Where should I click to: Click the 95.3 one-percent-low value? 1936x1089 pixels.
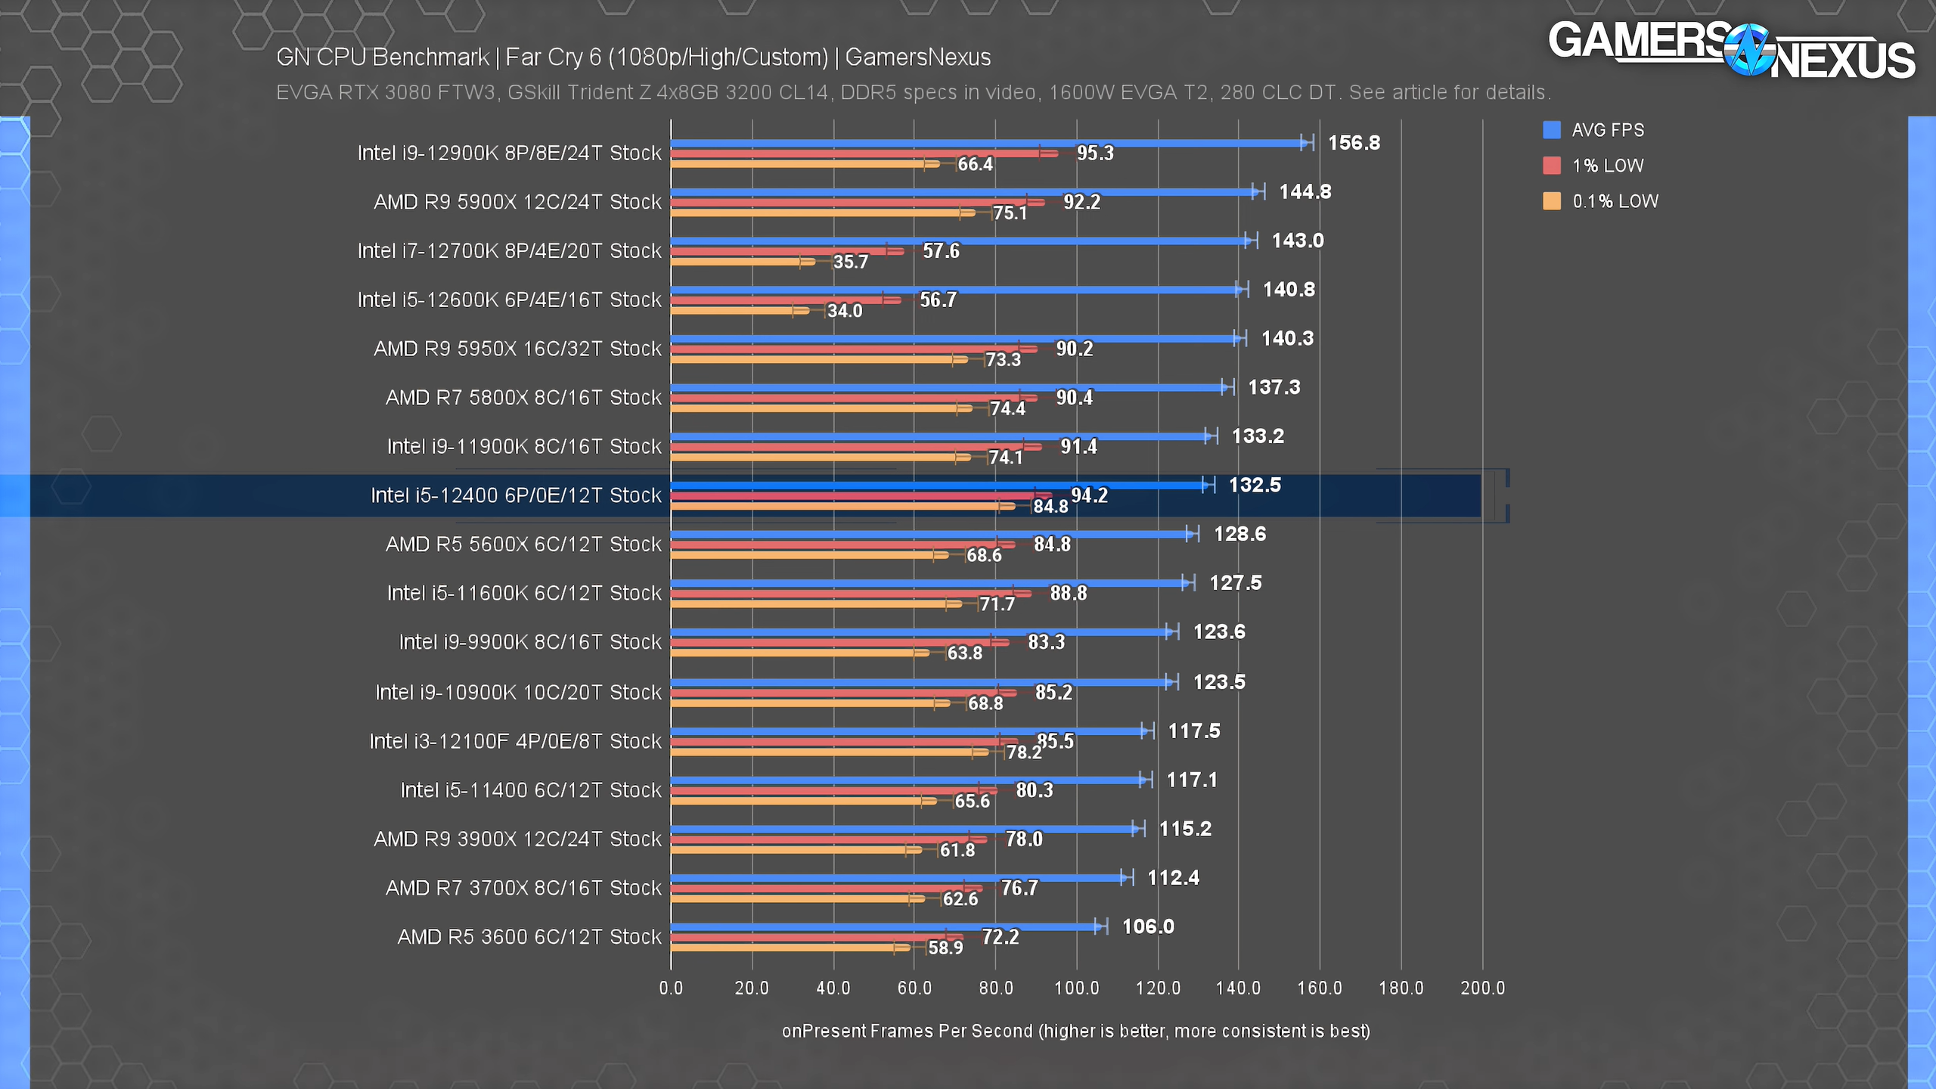(1095, 154)
